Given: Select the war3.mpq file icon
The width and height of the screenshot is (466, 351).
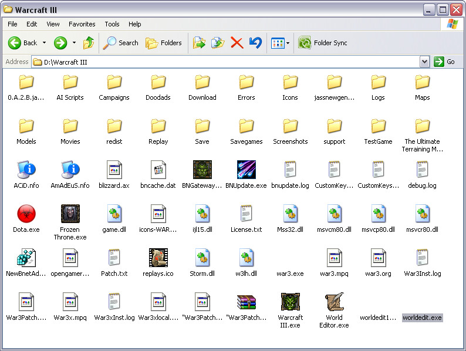Looking at the screenshot, I should [x=335, y=257].
